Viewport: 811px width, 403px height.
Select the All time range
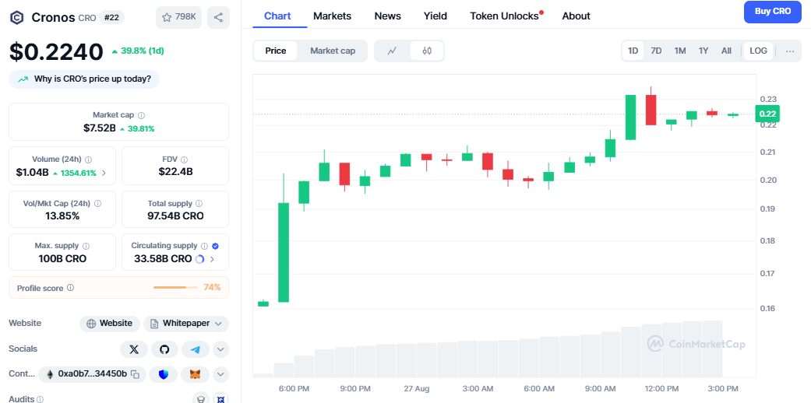tap(726, 51)
